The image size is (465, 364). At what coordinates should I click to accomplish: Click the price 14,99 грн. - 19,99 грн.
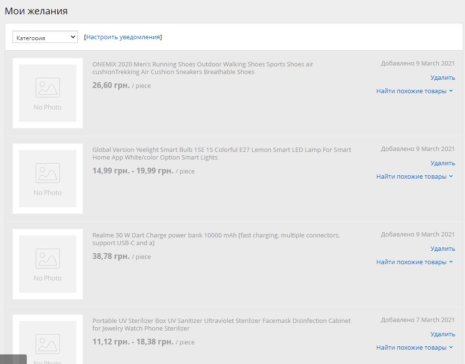133,171
